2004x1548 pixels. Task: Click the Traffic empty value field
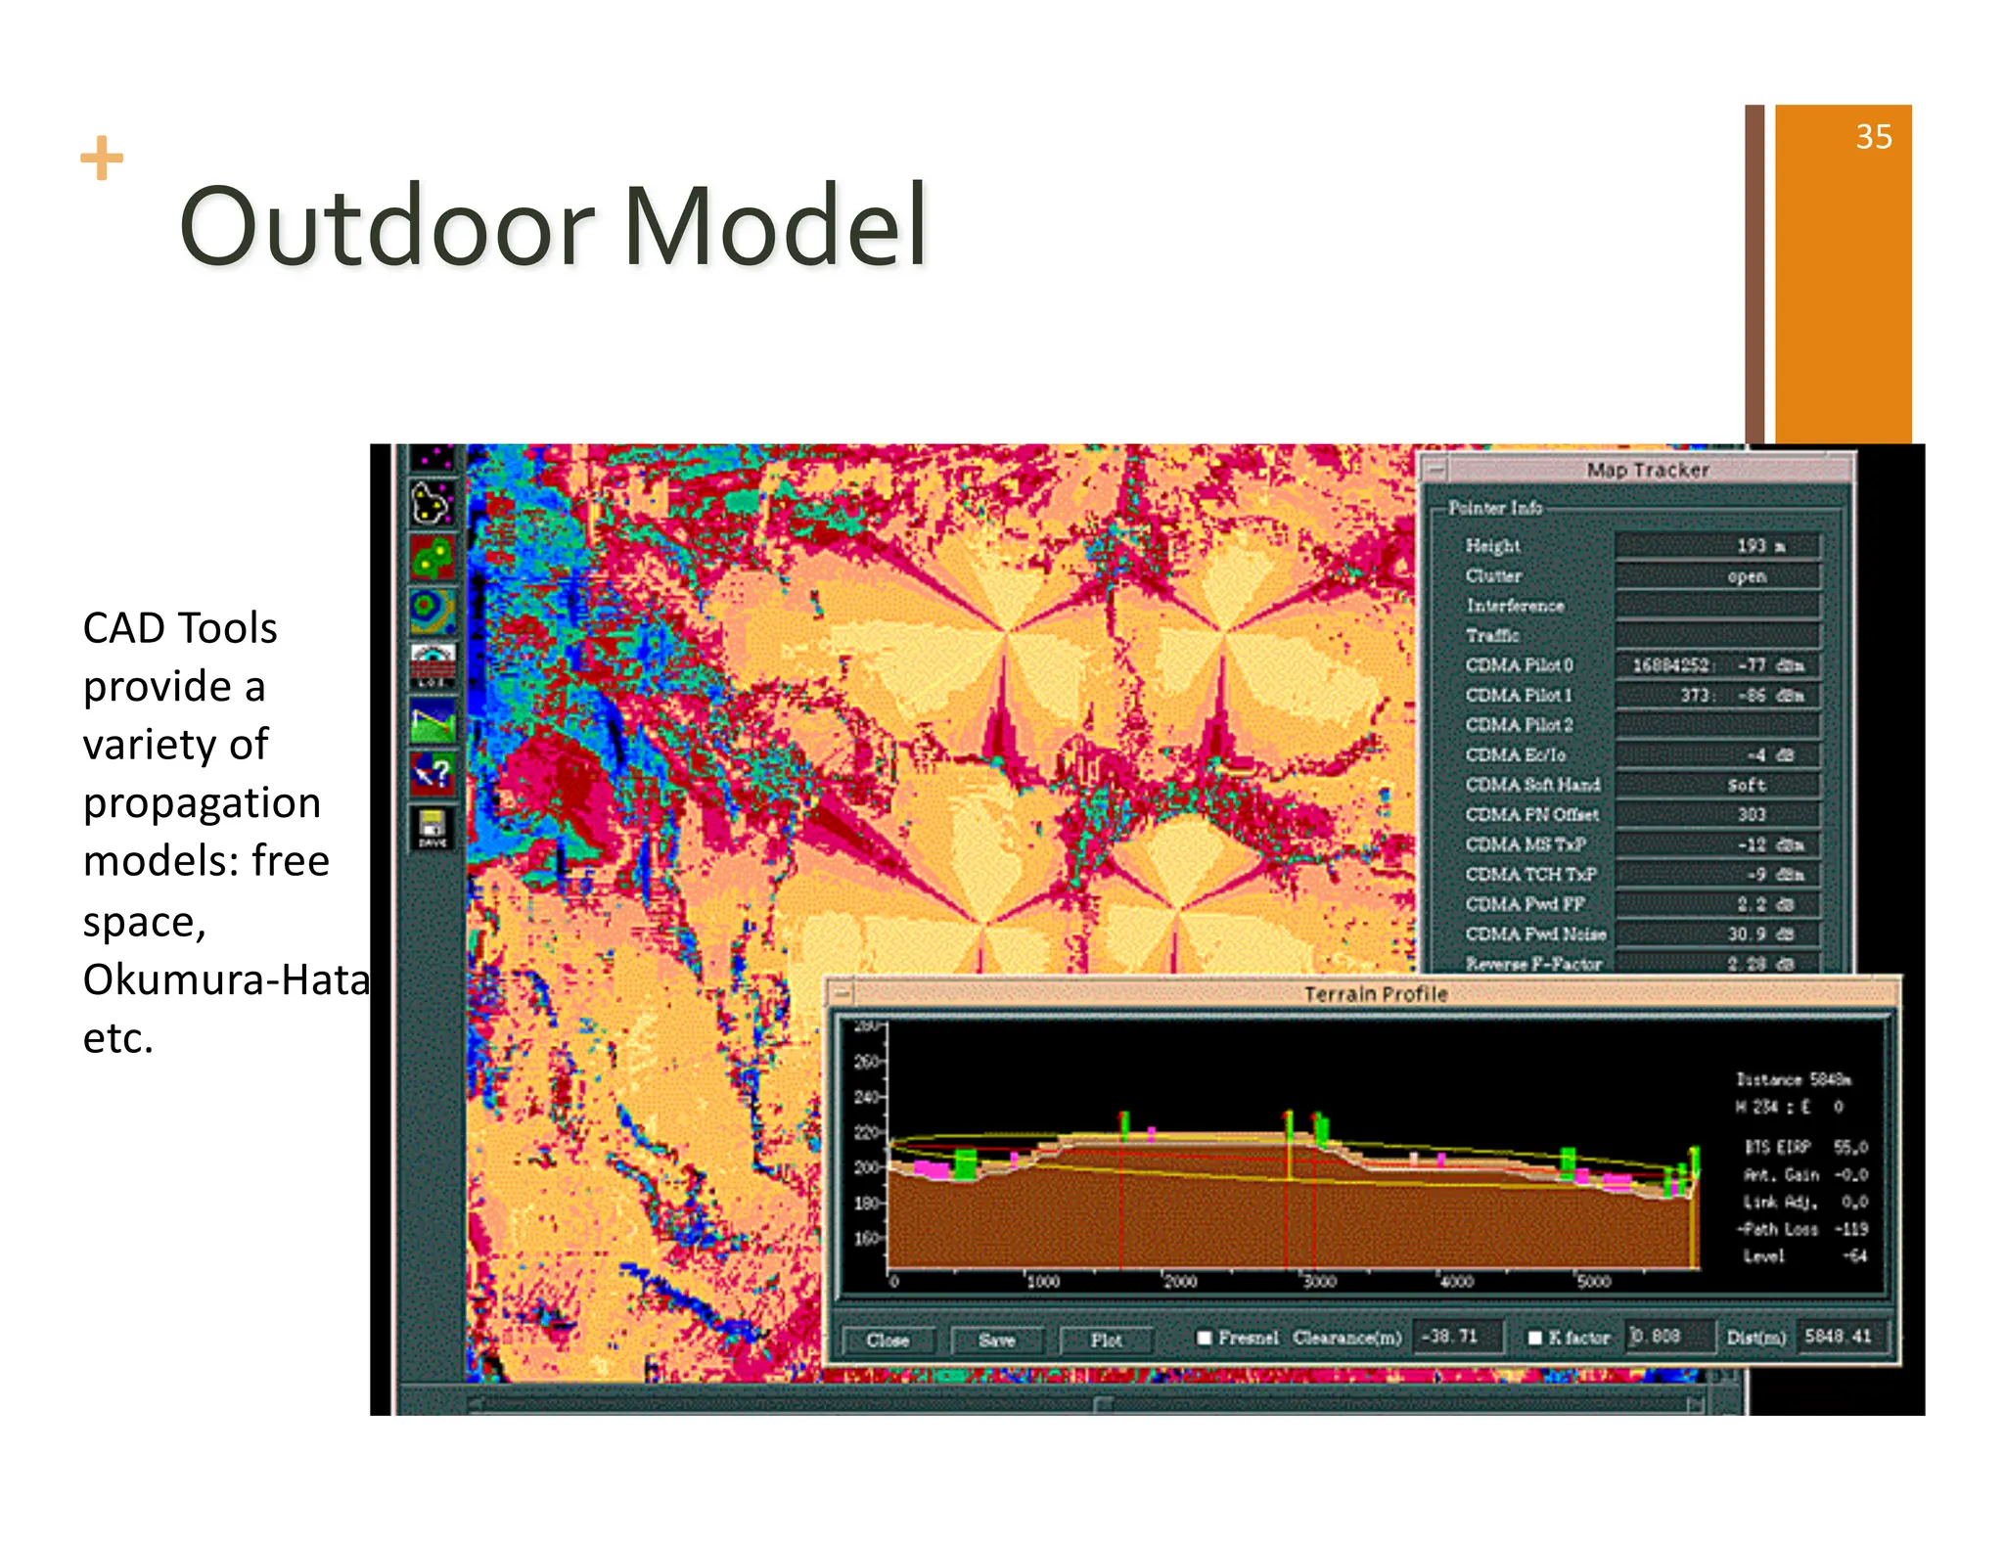[x=1717, y=636]
